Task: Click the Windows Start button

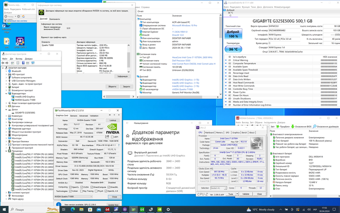Action: coord(4,209)
